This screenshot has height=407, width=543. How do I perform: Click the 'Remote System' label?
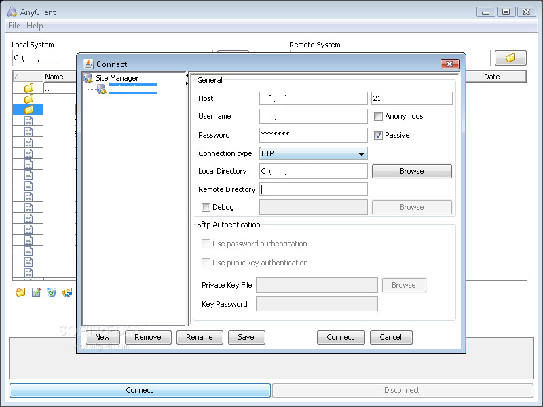(315, 45)
